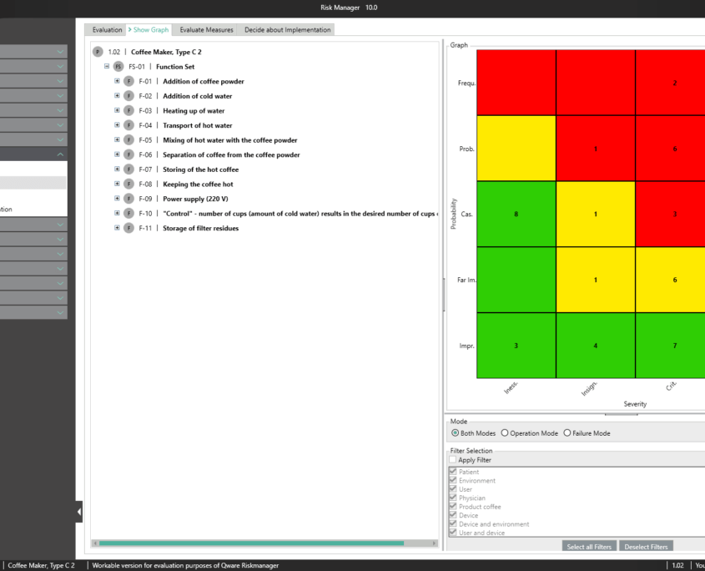705x571 pixels.
Task: Click the P icon next to Coffee Maker, Type C 2
Action: click(98, 52)
